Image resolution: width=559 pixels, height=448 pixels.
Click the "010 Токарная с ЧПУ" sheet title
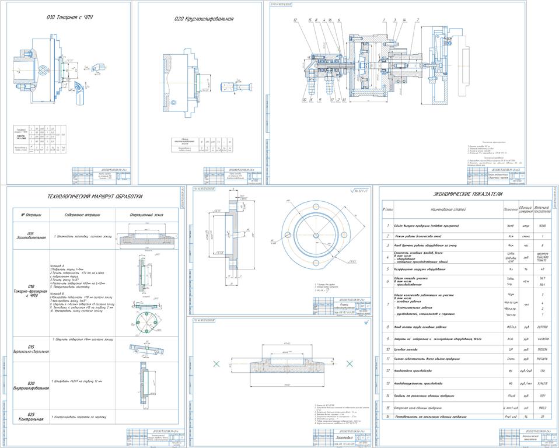tap(70, 17)
